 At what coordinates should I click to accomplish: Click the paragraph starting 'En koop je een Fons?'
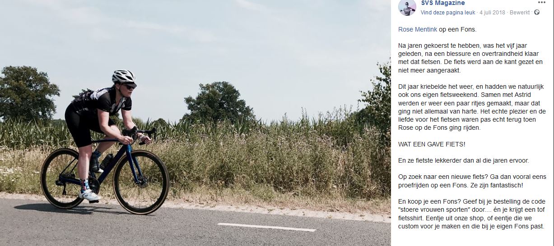click(x=472, y=214)
